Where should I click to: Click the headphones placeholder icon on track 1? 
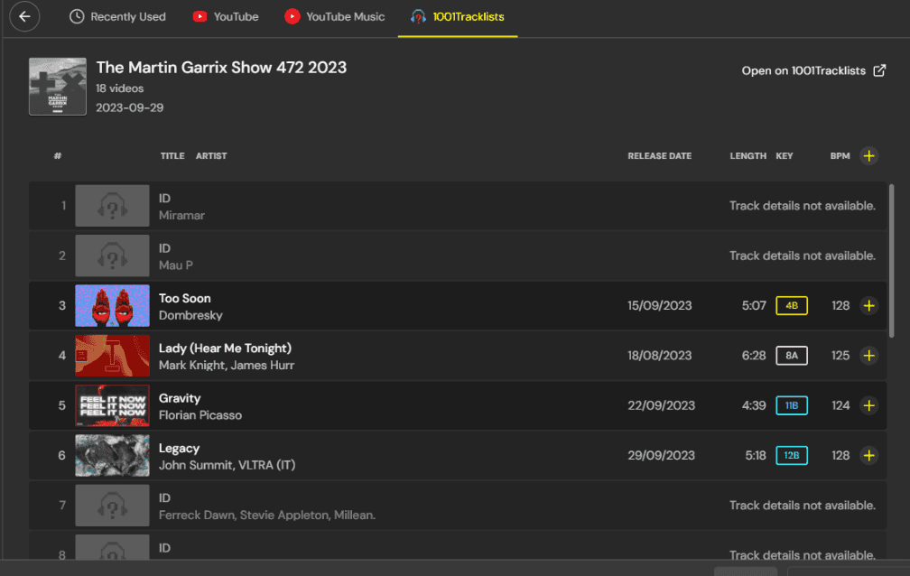(112, 205)
